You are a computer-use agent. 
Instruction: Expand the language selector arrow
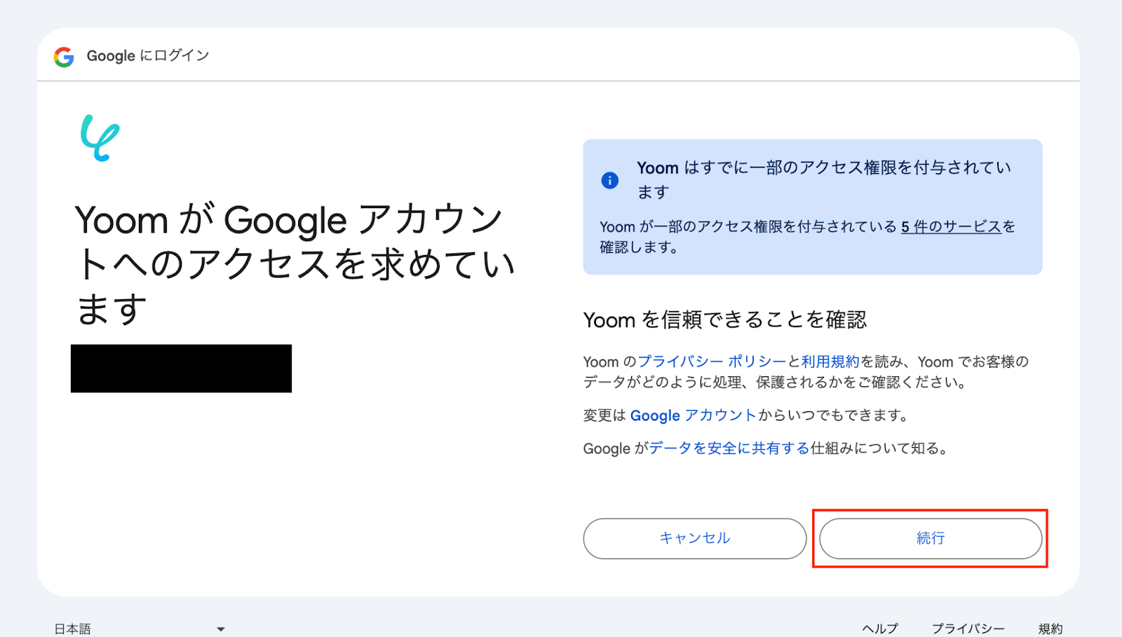221,629
